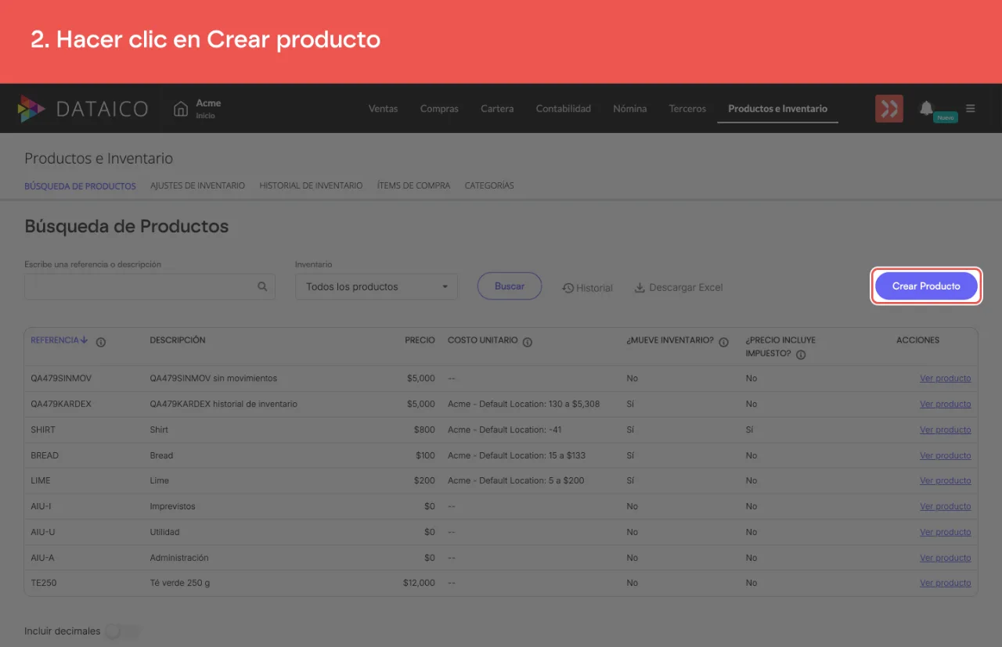The height and width of the screenshot is (647, 1002).
Task: Open the Productos e Inventario menu
Action: coord(777,109)
